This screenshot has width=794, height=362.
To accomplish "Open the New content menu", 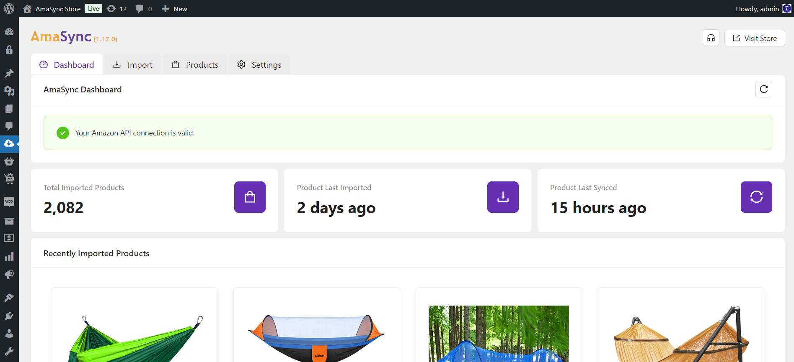I will [x=174, y=9].
